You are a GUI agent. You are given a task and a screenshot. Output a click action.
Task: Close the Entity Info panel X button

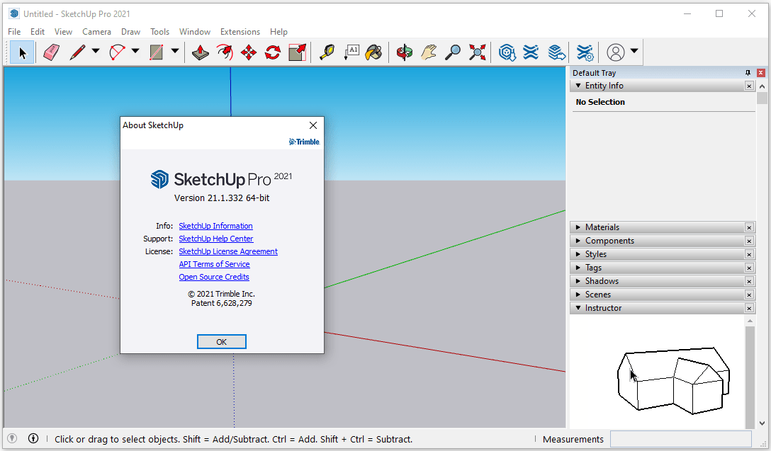coord(749,86)
